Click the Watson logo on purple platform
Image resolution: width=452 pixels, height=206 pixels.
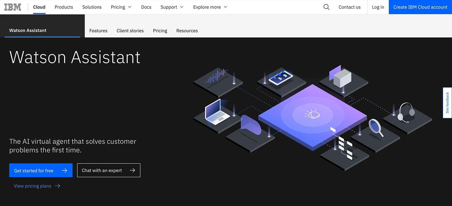coord(312,114)
